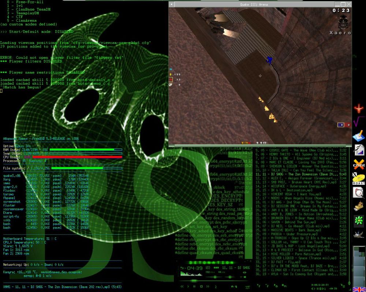Screen dimensions: 366x292
Task: Click the Xorg process row
Action: pos(46,179)
